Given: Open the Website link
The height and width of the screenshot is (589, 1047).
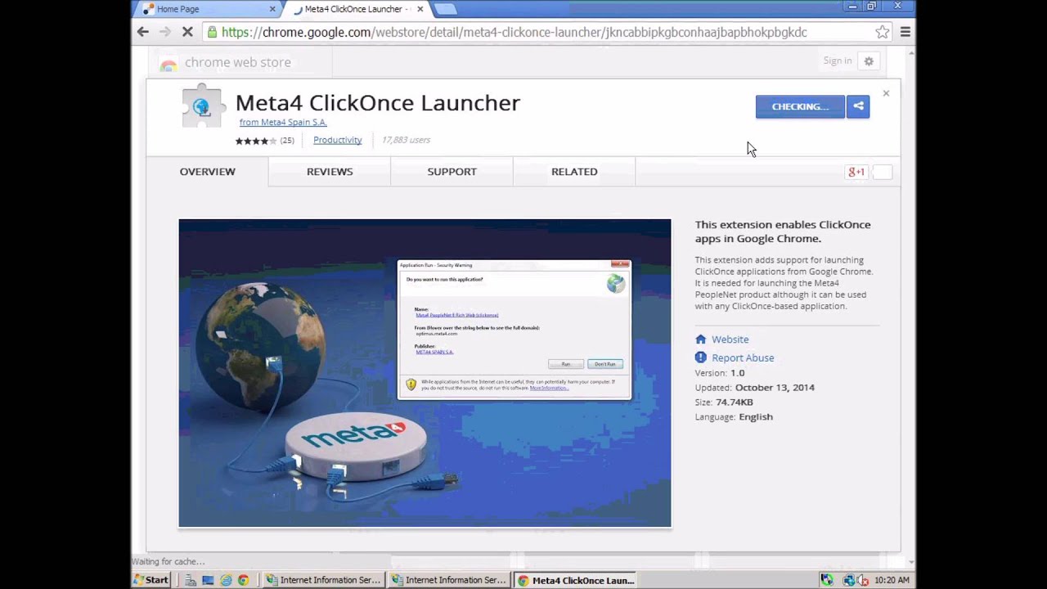Looking at the screenshot, I should (730, 339).
